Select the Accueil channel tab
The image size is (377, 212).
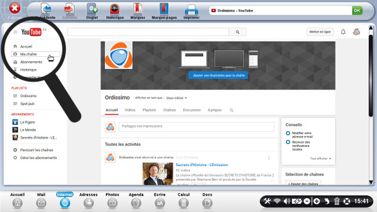pos(111,110)
